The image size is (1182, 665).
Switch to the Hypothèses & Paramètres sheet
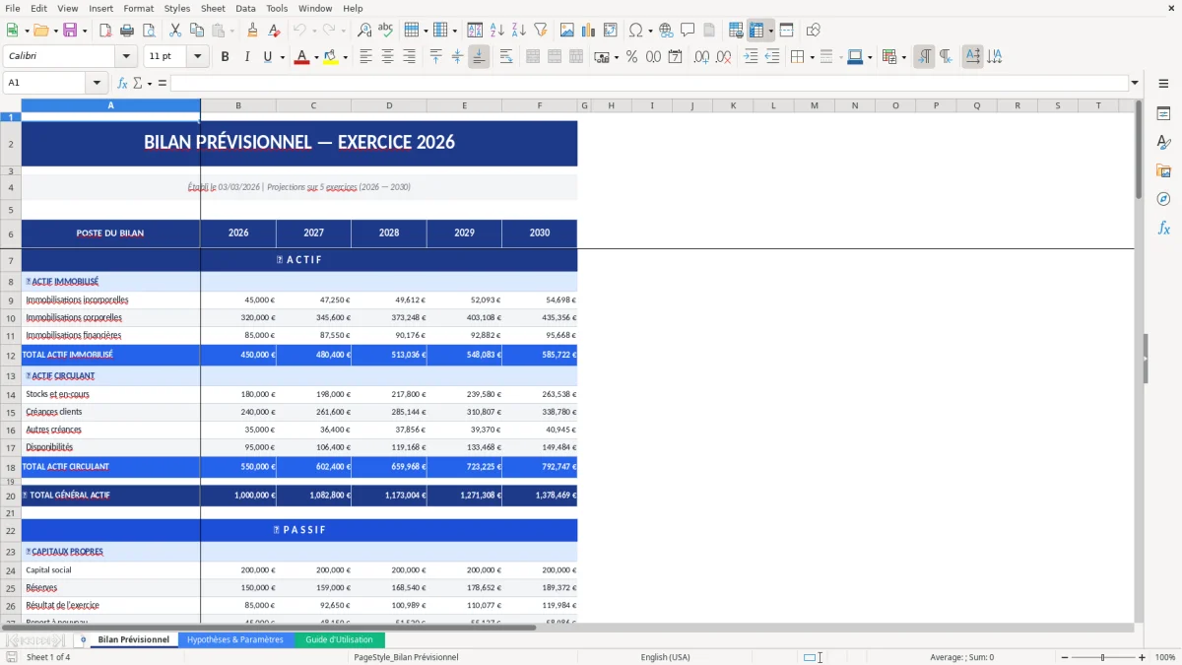(x=236, y=638)
